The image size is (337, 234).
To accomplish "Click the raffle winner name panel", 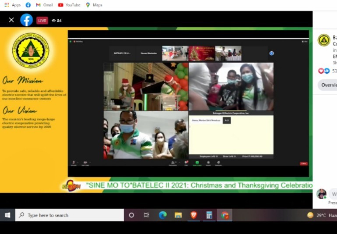I will (x=231, y=135).
